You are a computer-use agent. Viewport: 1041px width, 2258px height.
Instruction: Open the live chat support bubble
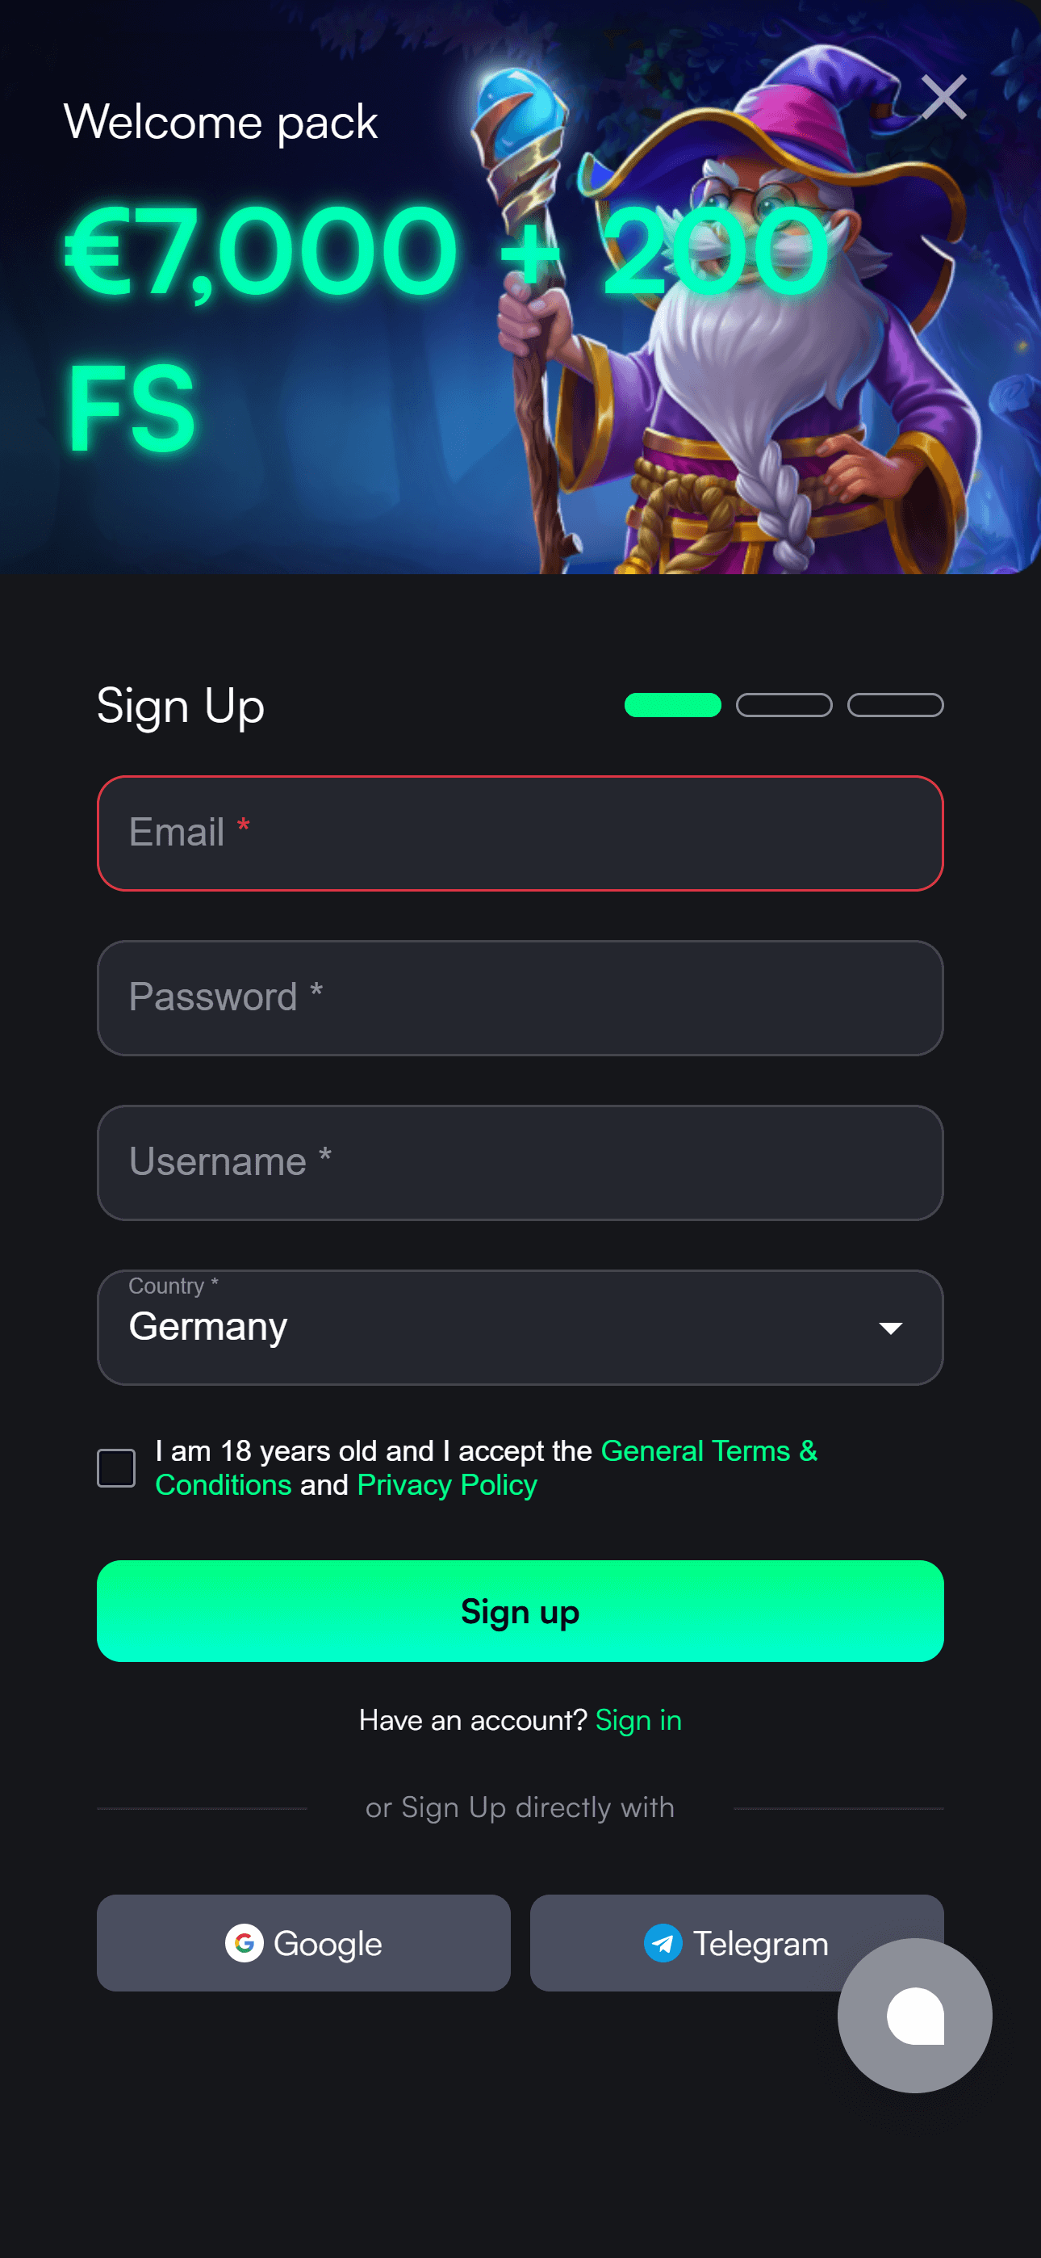point(914,2016)
